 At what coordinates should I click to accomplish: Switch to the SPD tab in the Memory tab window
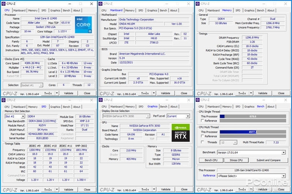point(238,10)
